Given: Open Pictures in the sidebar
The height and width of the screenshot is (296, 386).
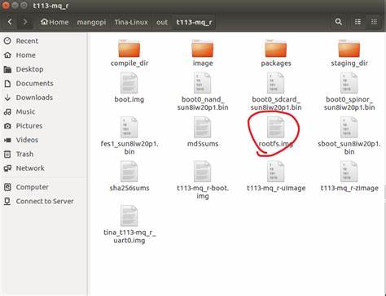Looking at the screenshot, I should [x=43, y=126].
